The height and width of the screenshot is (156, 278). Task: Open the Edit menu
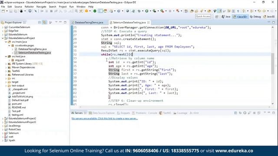[10, 6]
